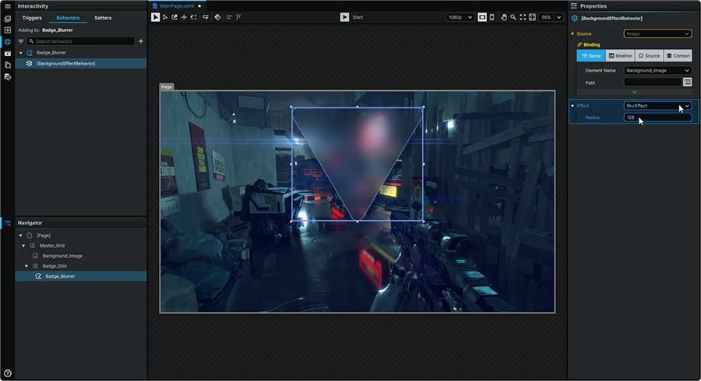Click the 56% zoom value

(x=546, y=17)
